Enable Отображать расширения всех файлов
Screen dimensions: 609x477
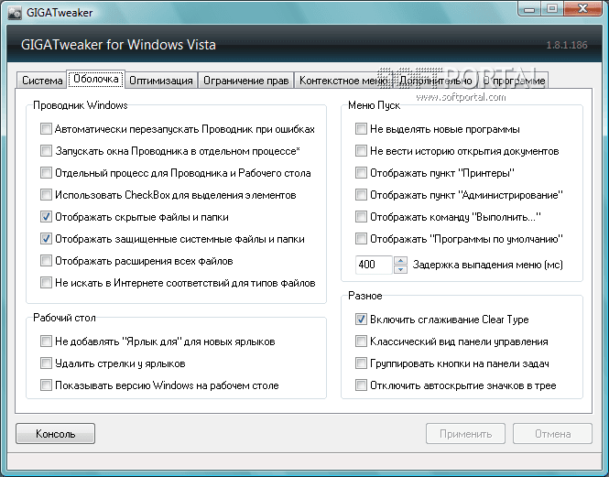pos(46,261)
